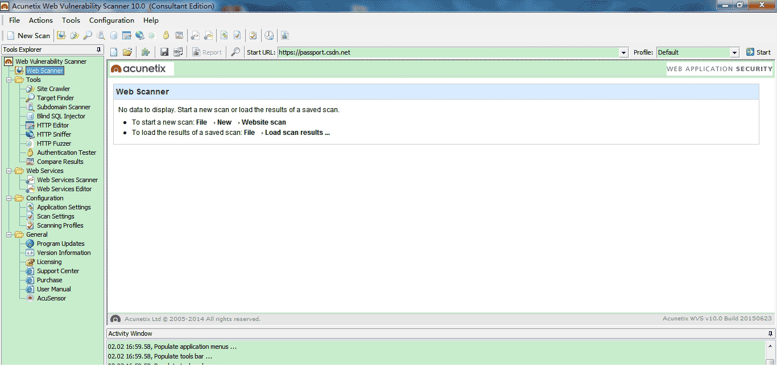This screenshot has width=777, height=379.
Task: Select Site Crawler in the tree
Action: [53, 89]
